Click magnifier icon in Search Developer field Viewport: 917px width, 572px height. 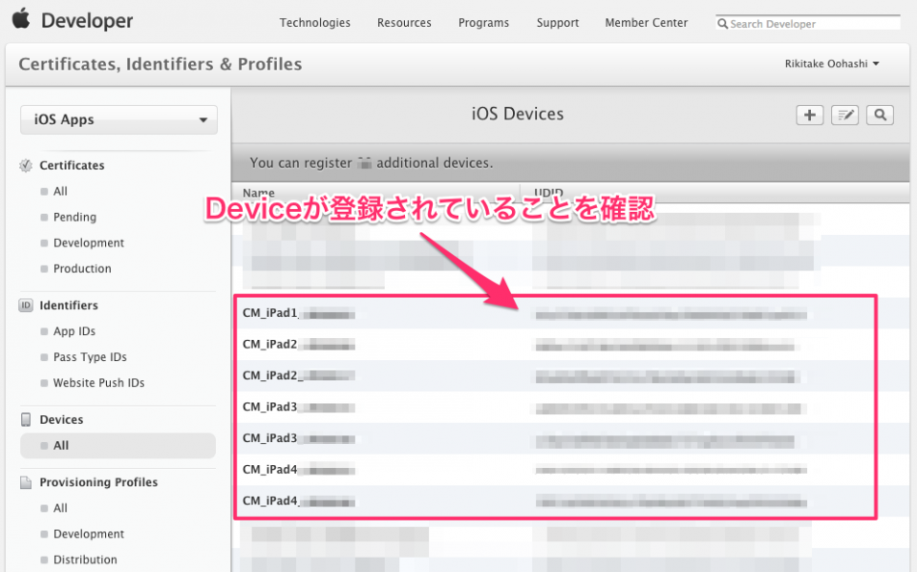click(x=723, y=23)
